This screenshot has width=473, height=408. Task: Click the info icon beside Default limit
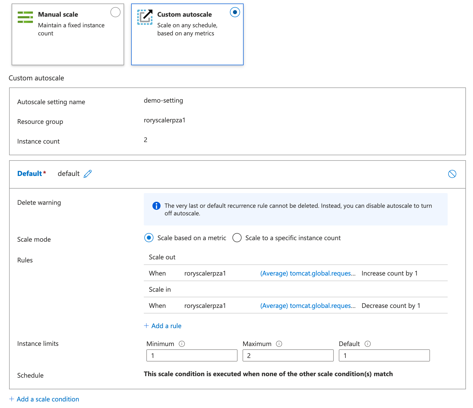(368, 344)
